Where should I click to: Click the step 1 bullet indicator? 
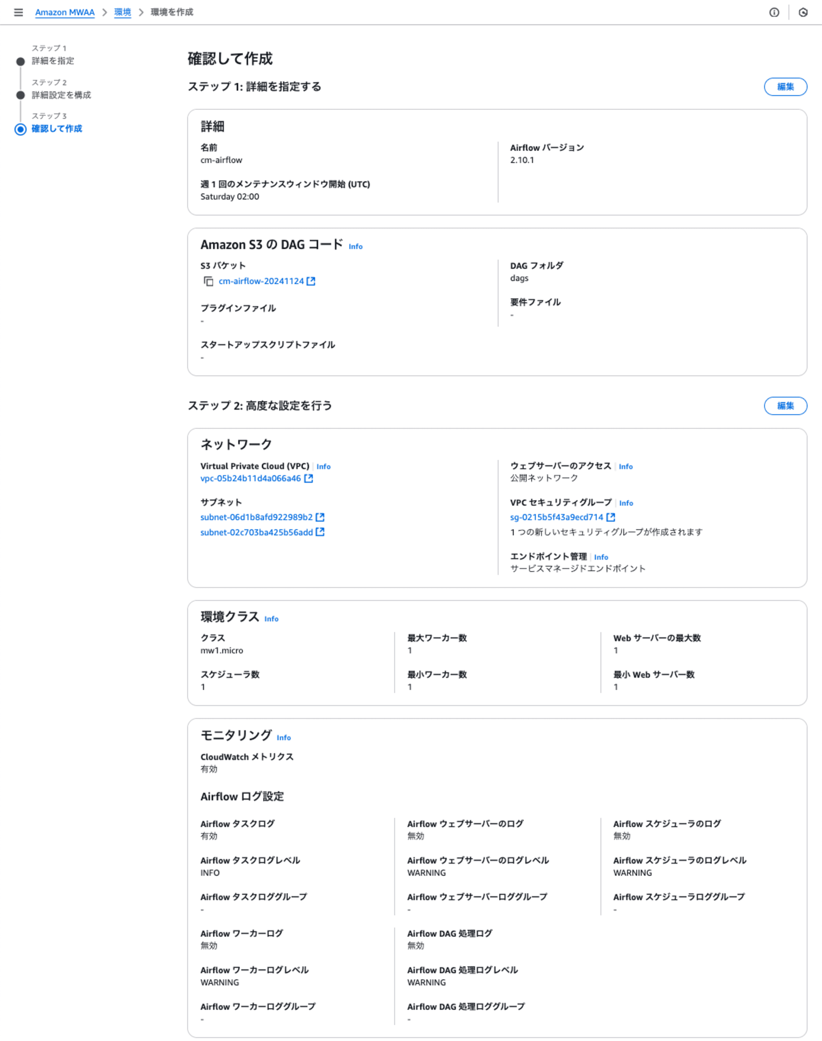(x=20, y=61)
